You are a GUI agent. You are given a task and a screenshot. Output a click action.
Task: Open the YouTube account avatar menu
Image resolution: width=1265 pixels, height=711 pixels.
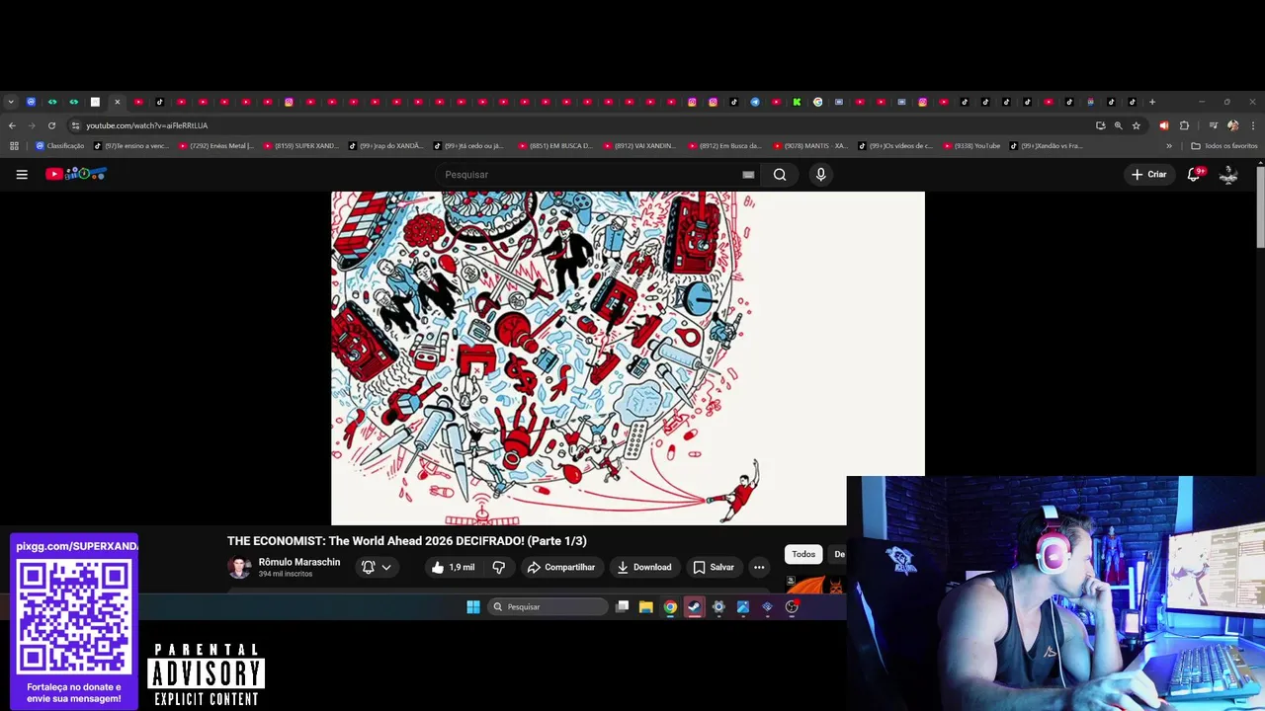[1228, 175]
